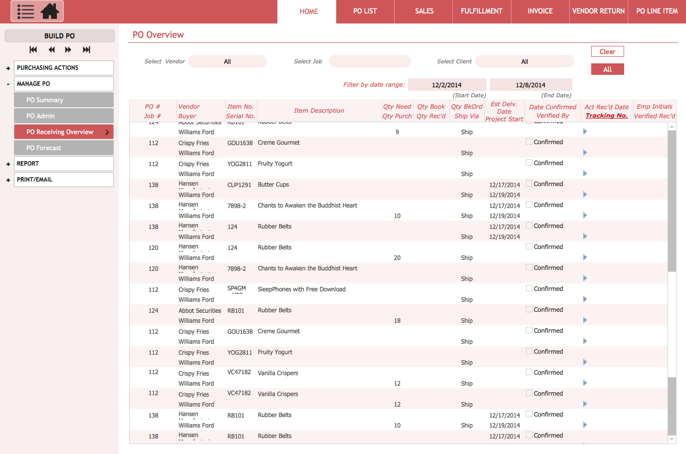This screenshot has height=454, width=686.
Task: Open the Select Client dropdown
Action: pyautogui.click(x=525, y=61)
